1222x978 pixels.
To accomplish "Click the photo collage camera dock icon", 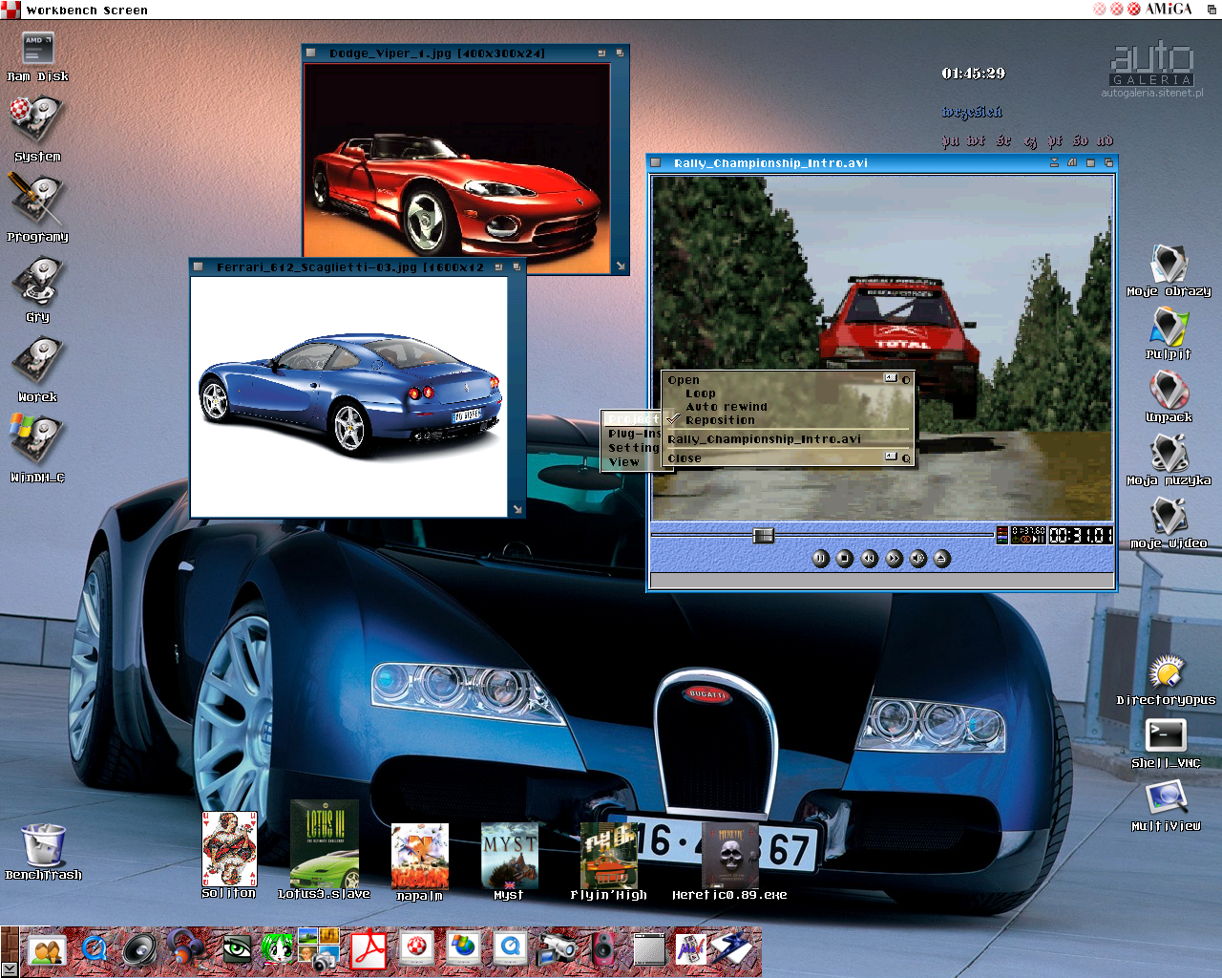I will pos(320,950).
